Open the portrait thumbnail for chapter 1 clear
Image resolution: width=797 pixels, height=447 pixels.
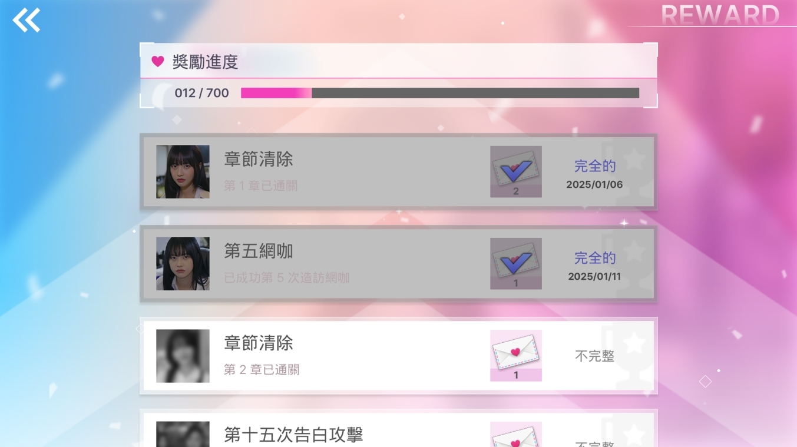coord(183,171)
